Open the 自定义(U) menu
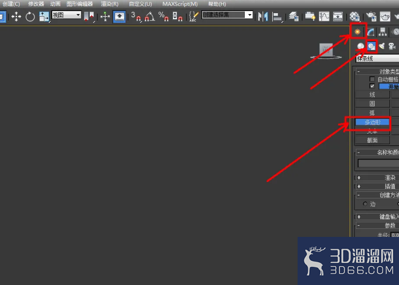Screen dimensions: 399x285 [140, 4]
